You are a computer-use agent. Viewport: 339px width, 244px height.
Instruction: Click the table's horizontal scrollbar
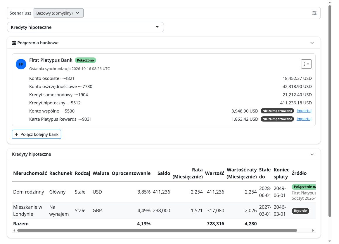pos(157,230)
